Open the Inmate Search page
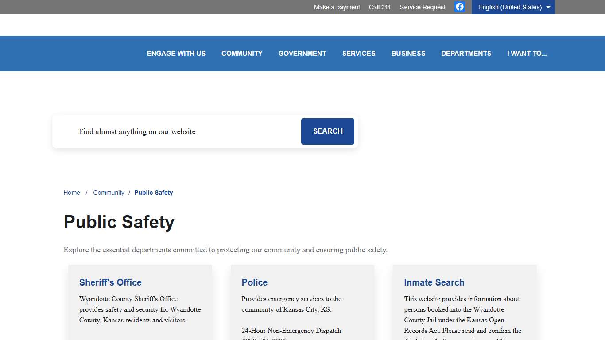 tap(434, 282)
